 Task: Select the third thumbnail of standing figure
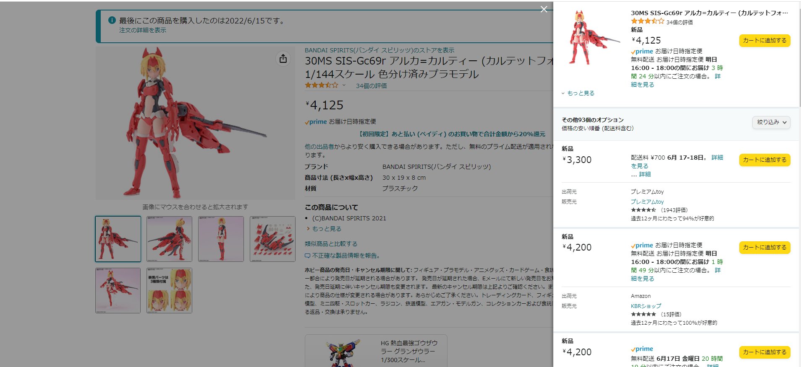pyautogui.click(x=221, y=239)
